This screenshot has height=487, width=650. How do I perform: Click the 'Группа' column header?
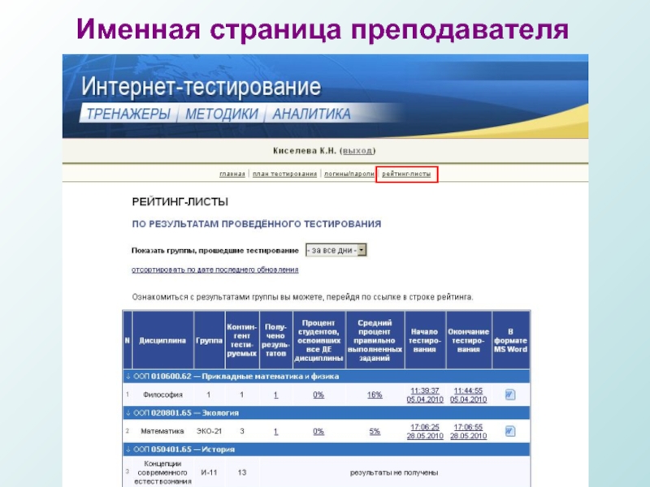(x=210, y=340)
